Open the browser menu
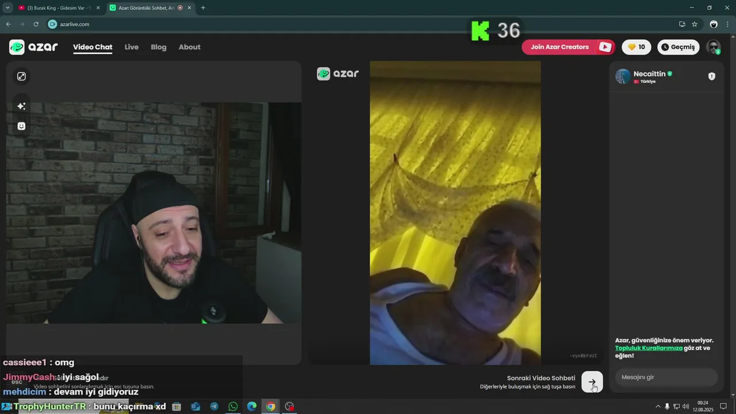736x414 pixels. tap(728, 24)
